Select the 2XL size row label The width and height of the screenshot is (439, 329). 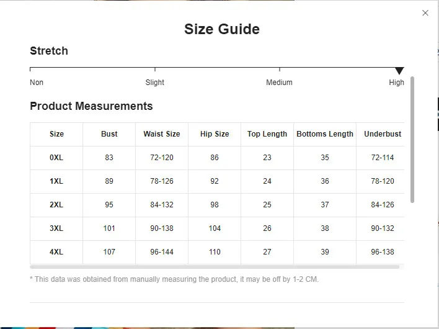point(56,205)
